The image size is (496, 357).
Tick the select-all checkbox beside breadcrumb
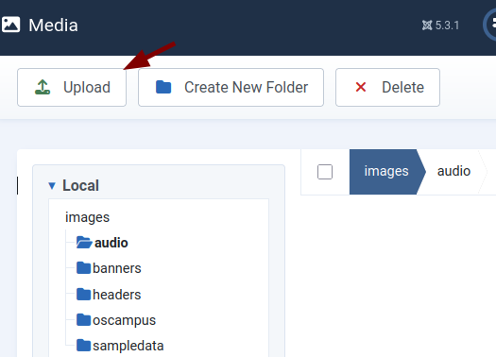click(325, 172)
